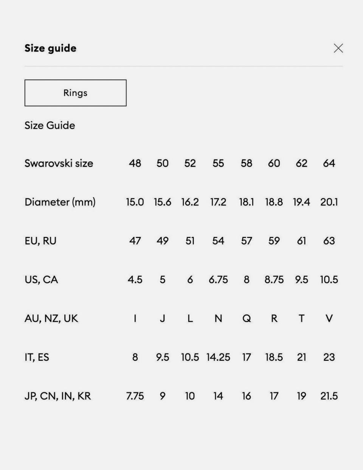Select Swarovski size 64 cell

pos(329,163)
